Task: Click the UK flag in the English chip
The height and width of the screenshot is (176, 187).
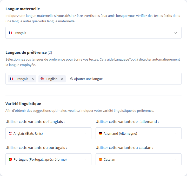Action: coord(42,79)
